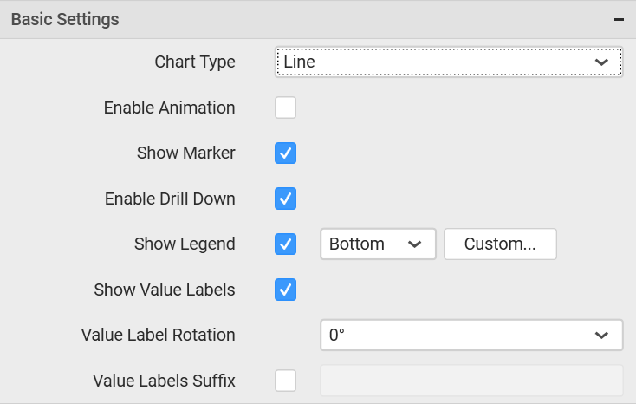Uncheck the Show Marker checkbox
Image resolution: width=636 pixels, height=404 pixels.
click(x=285, y=153)
